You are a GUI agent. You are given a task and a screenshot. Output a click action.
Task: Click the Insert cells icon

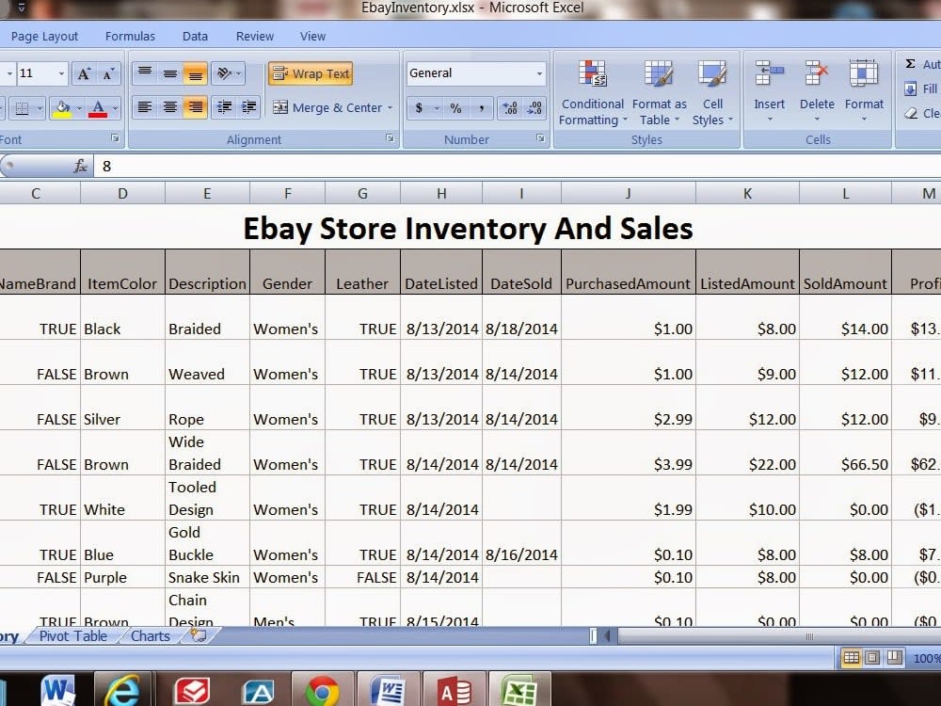coord(770,73)
